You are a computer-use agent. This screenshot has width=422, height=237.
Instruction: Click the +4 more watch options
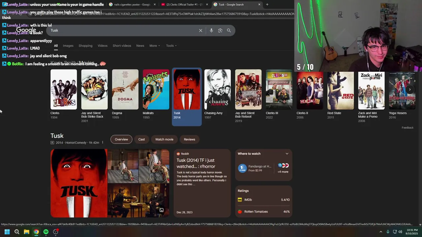pyautogui.click(x=283, y=172)
